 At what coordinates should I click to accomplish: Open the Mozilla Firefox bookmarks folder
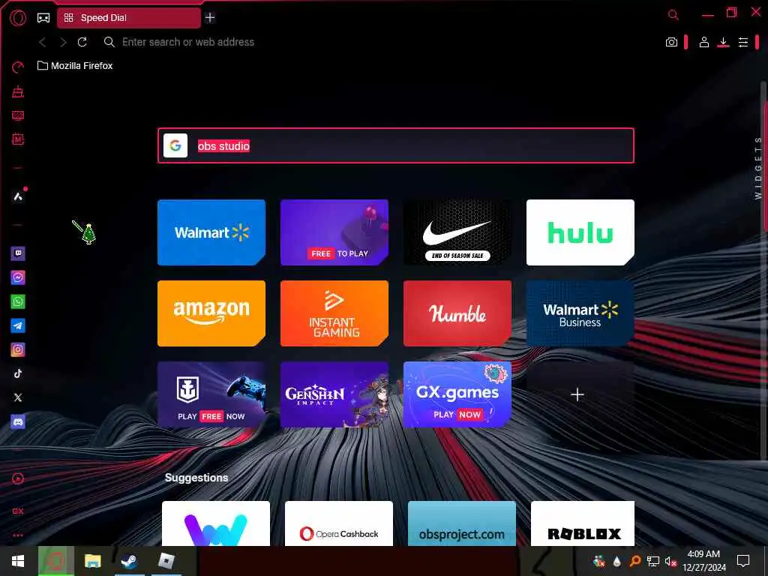coord(75,66)
